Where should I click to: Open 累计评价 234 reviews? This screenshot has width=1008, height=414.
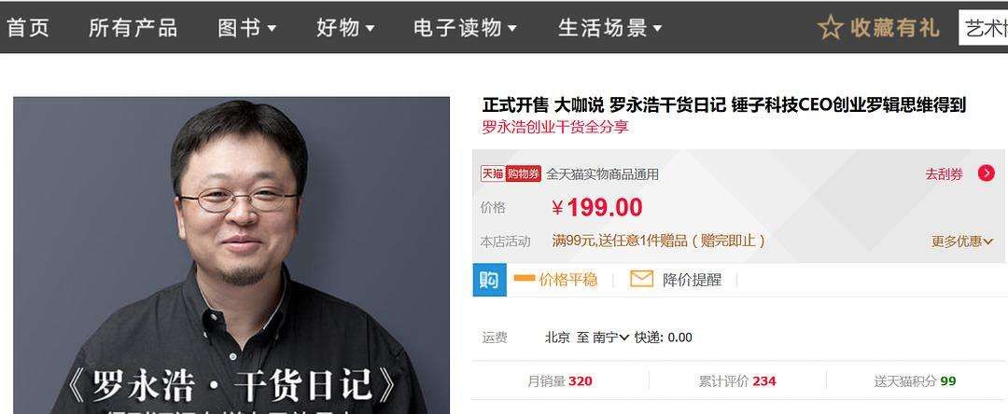pyautogui.click(x=737, y=381)
